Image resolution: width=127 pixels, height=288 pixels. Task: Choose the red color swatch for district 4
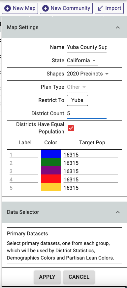point(51,178)
